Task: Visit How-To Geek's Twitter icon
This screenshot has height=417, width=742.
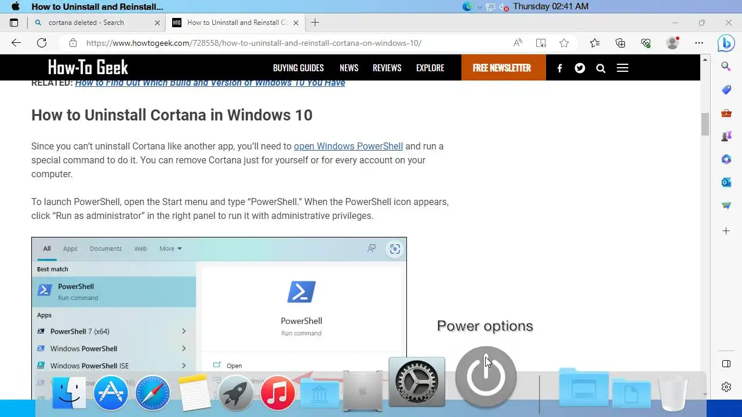Action: pos(580,68)
